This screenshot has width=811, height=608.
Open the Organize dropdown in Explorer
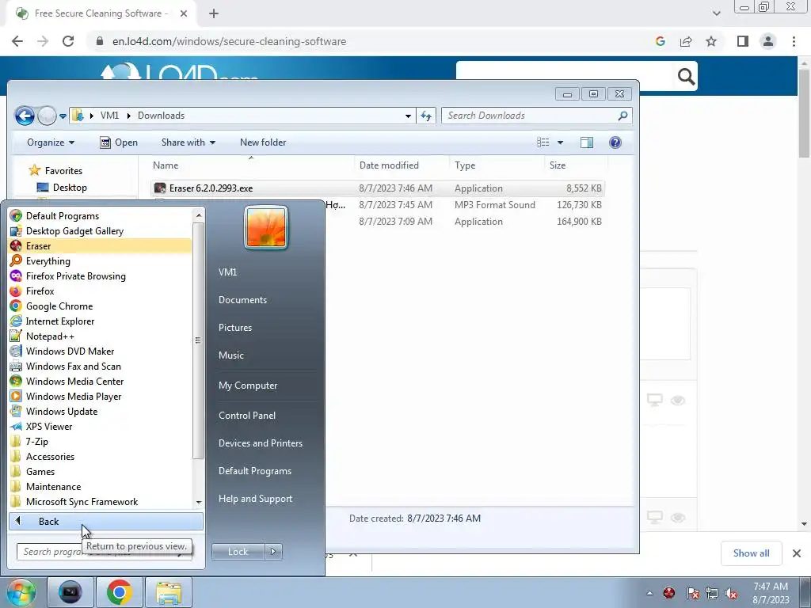[x=51, y=142]
